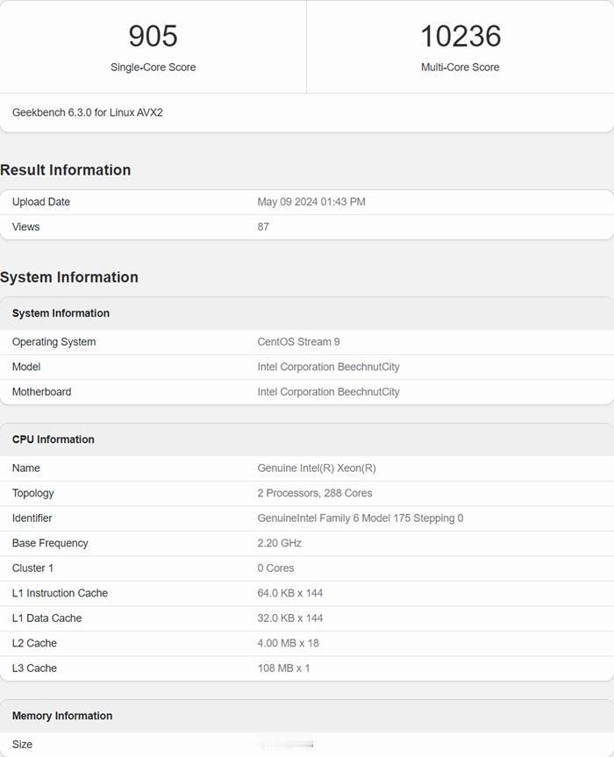The height and width of the screenshot is (757, 614).
Task: Click the Operating System label
Action: tap(54, 342)
